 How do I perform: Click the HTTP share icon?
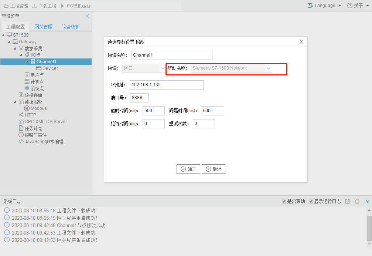[x=21, y=115]
